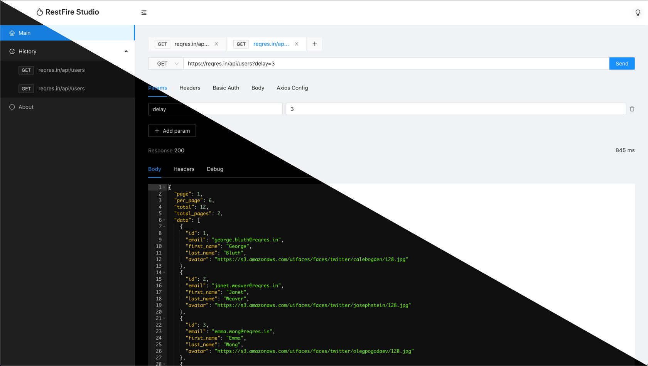
Task: Send the request
Action: [x=622, y=64]
